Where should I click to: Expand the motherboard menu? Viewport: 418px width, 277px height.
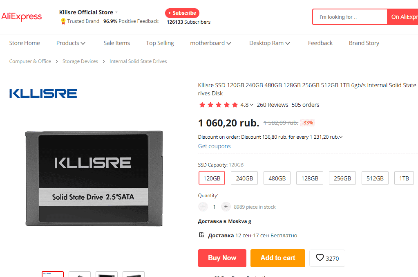(x=210, y=43)
